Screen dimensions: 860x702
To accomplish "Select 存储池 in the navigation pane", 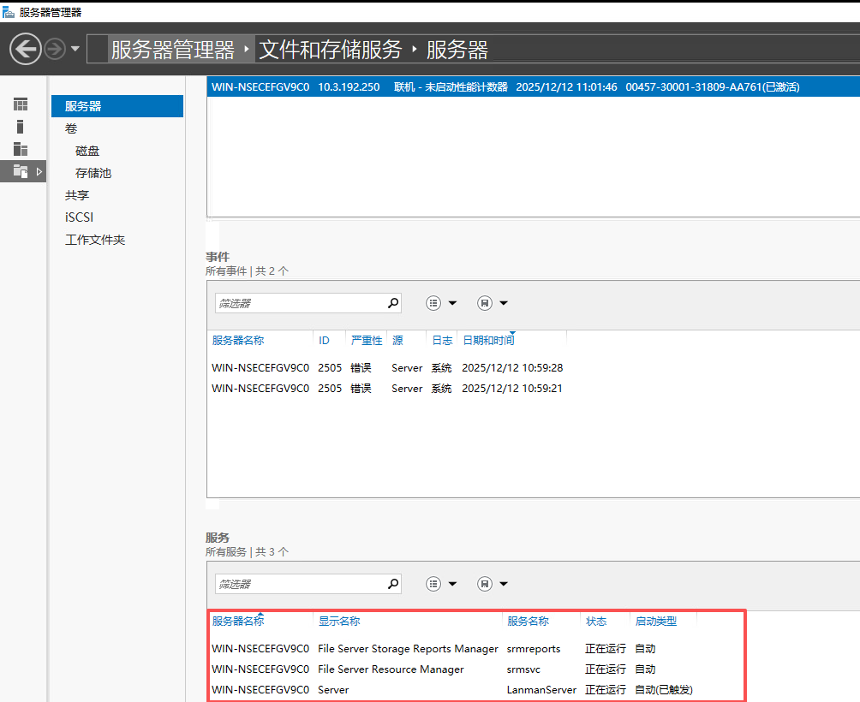I will 93,173.
